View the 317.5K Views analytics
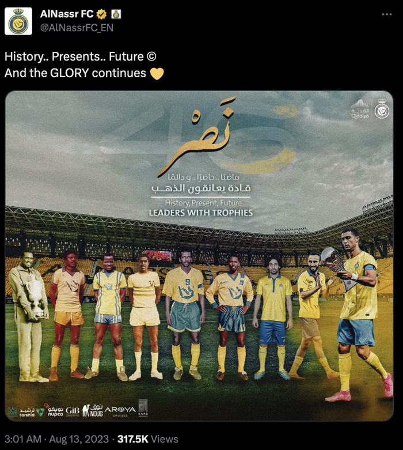Image resolution: width=403 pixels, height=450 pixels. point(148,439)
